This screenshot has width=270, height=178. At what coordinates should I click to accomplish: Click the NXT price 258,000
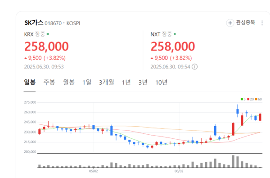[x=173, y=46]
